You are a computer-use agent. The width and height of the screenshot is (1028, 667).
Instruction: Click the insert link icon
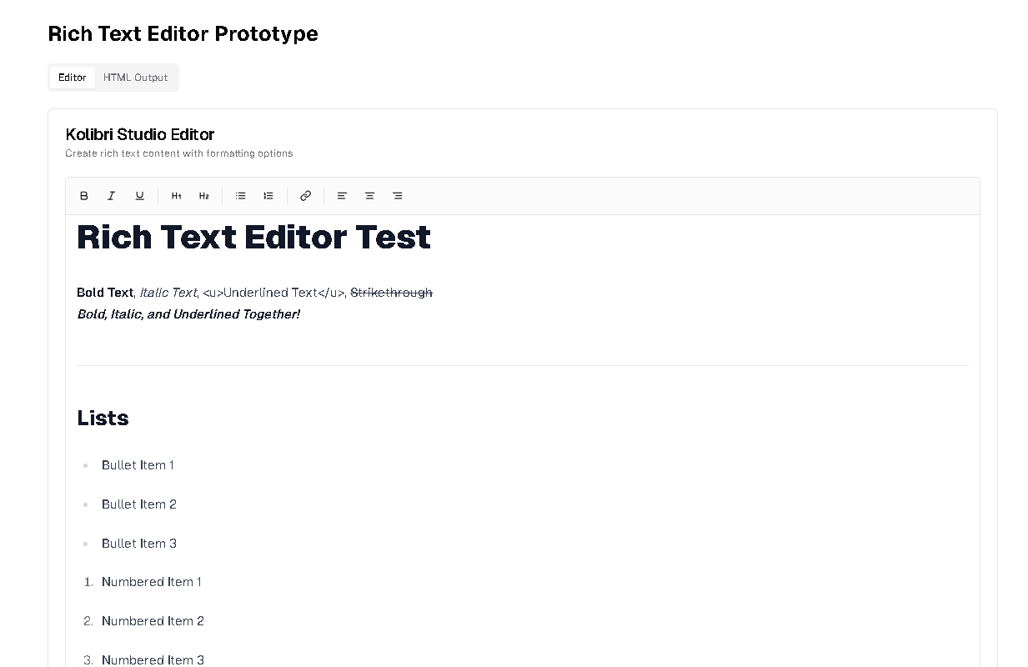coord(305,196)
